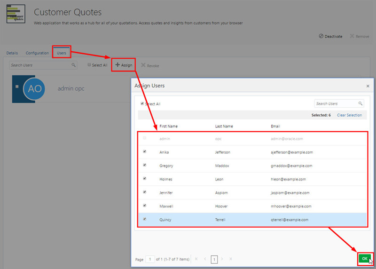The height and width of the screenshot is (269, 376).
Task: Click Search Users field in Assign Users dialog
Action: point(339,103)
